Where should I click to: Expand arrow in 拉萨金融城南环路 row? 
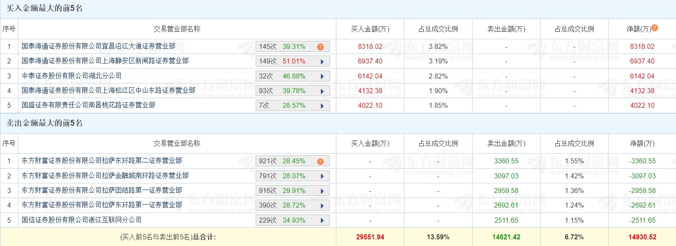click(322, 176)
